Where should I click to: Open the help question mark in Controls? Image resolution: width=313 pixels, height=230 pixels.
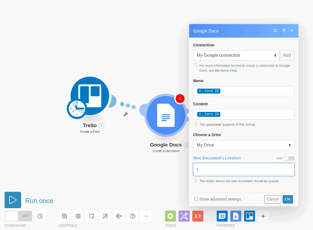[x=133, y=216]
